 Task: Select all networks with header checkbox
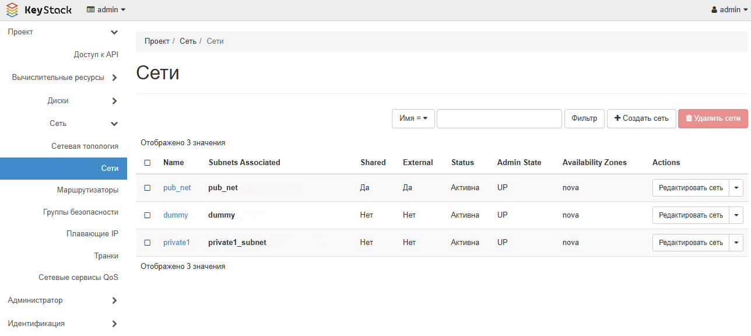[148, 163]
